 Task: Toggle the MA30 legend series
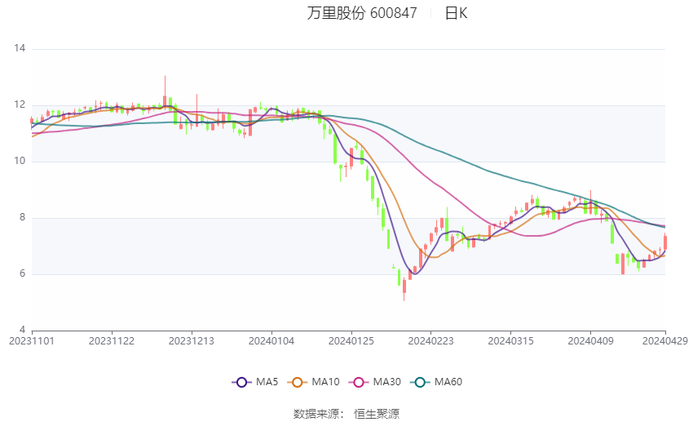coord(375,382)
